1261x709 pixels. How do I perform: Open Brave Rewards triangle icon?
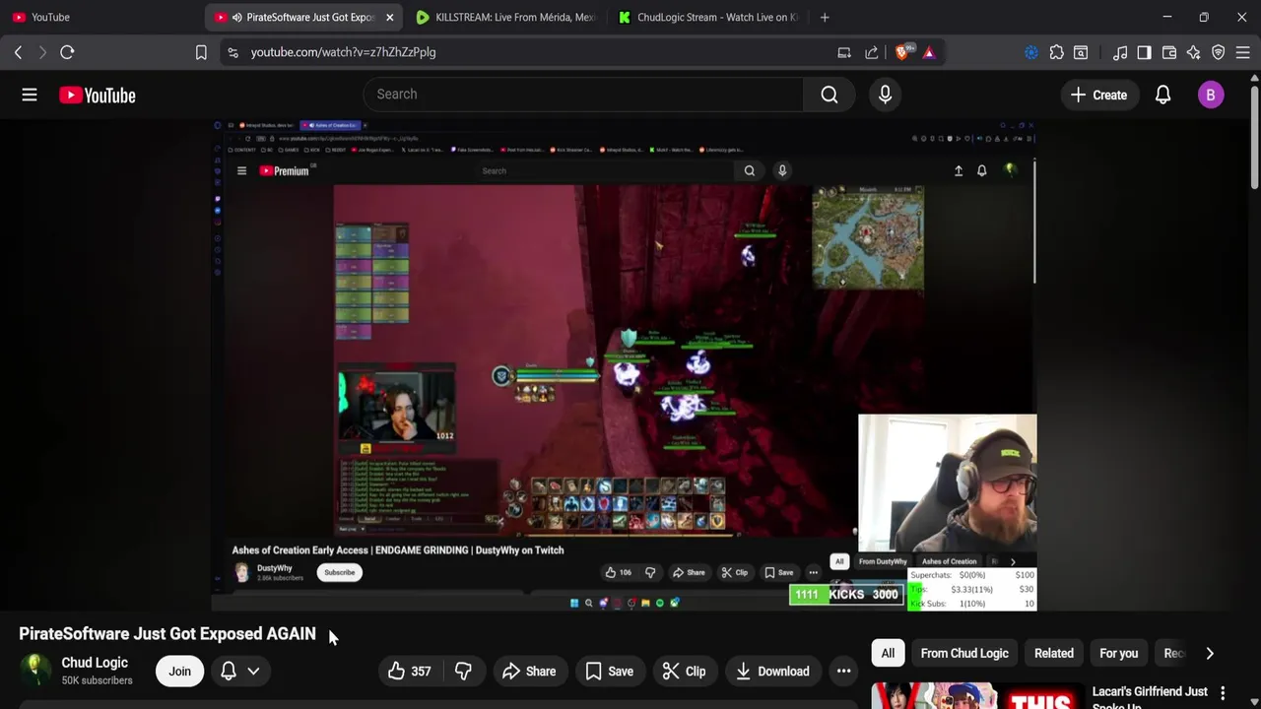click(x=929, y=52)
